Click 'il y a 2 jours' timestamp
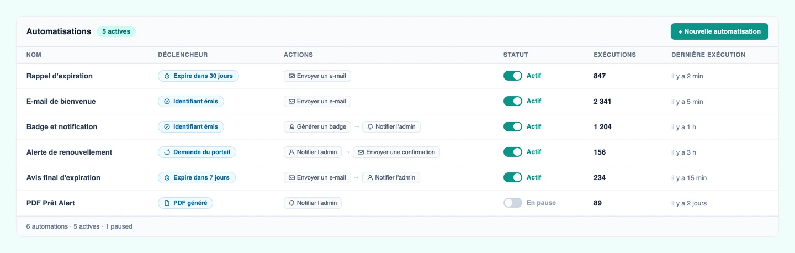Screen dimensions: 795x253 click(689, 203)
